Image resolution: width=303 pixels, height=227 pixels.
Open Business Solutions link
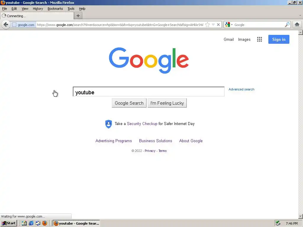tap(156, 141)
